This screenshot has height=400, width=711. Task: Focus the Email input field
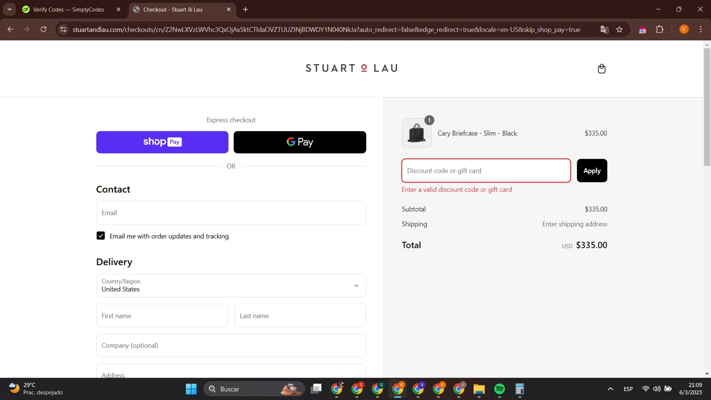pyautogui.click(x=231, y=213)
